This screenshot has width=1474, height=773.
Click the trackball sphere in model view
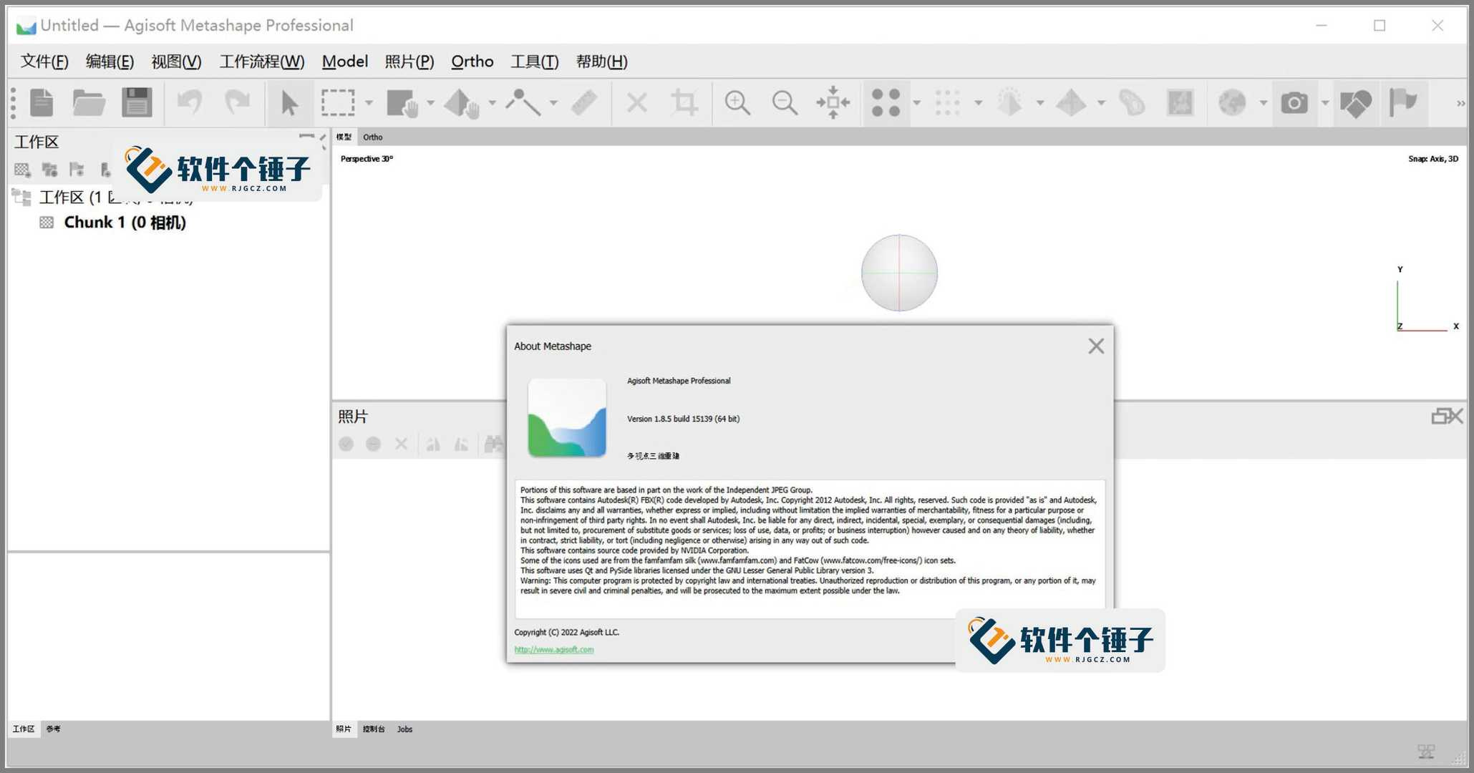[x=899, y=273]
